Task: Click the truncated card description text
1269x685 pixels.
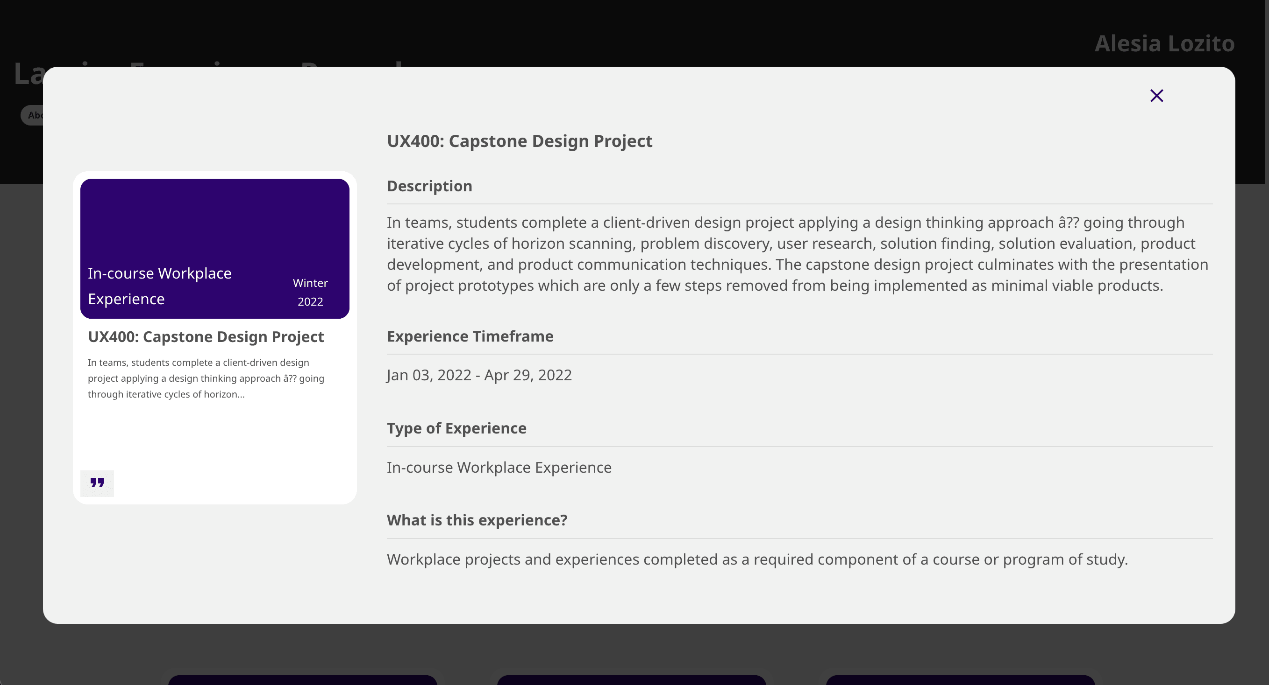Action: pyautogui.click(x=206, y=378)
